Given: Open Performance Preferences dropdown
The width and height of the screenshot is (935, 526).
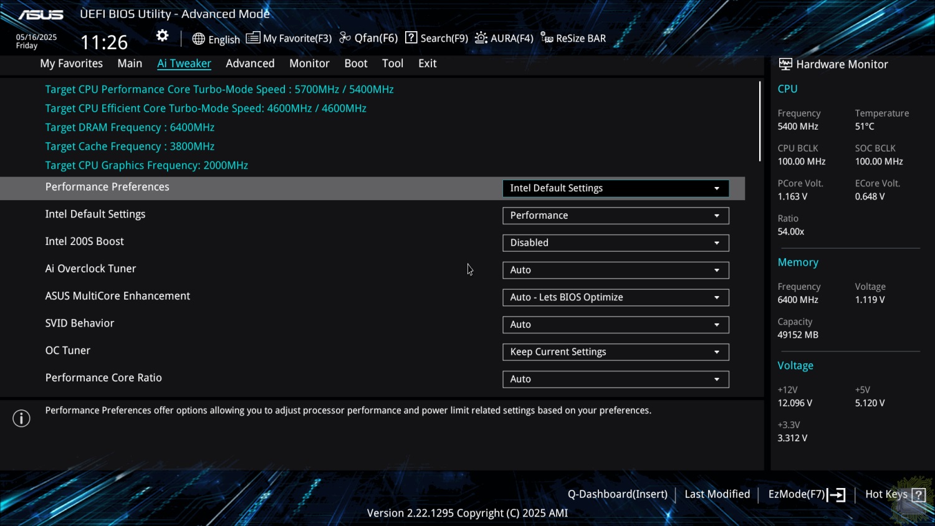Looking at the screenshot, I should tap(616, 188).
